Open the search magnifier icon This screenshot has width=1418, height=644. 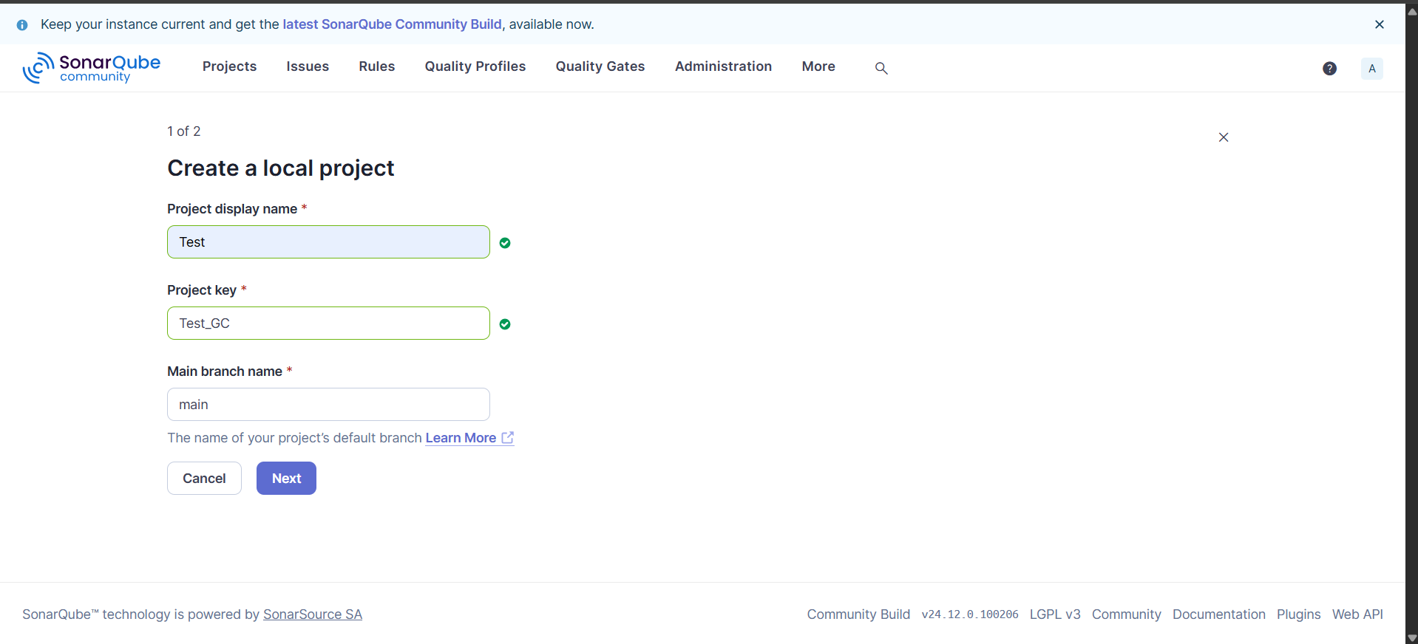[x=881, y=68]
